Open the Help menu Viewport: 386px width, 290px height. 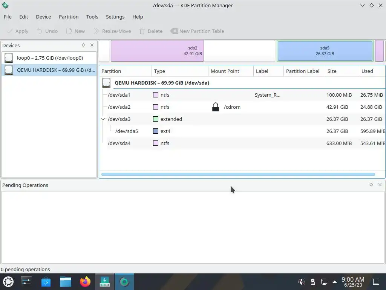138,17
